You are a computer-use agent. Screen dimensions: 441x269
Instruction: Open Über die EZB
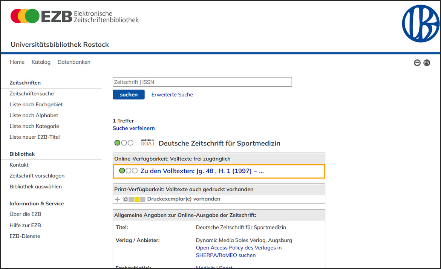[x=25, y=214]
